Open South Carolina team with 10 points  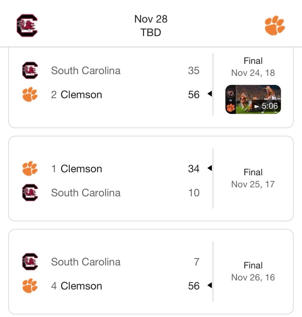coord(86,193)
